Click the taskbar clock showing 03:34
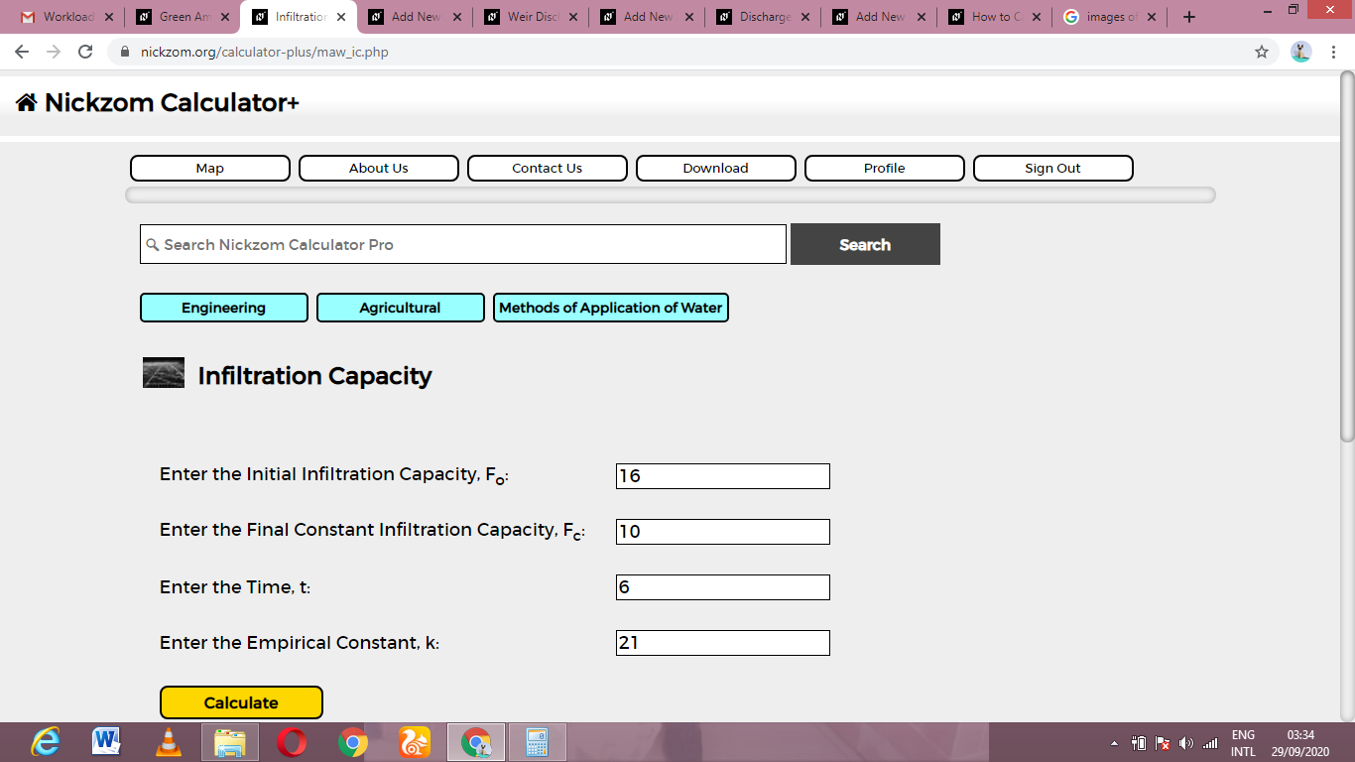 click(1299, 743)
